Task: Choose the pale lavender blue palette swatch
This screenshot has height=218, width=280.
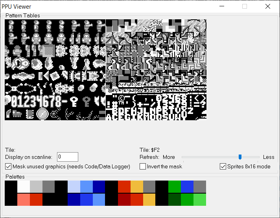Action: click(x=74, y=187)
